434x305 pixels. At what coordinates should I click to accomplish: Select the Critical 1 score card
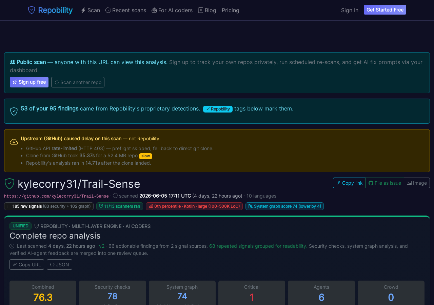tap(252, 293)
